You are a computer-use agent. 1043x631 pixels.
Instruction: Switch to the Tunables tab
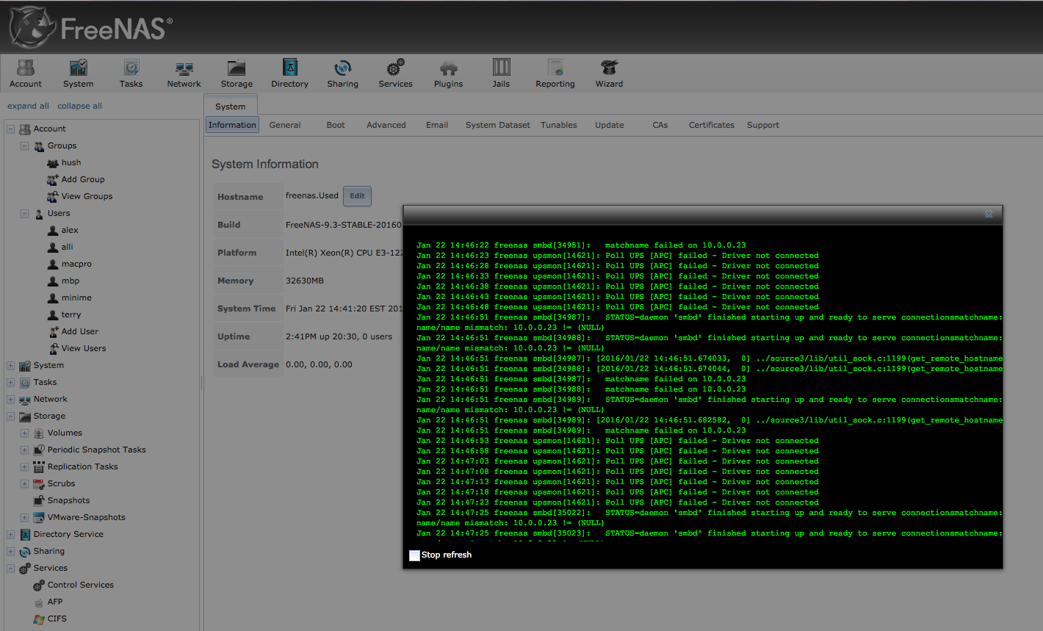pyautogui.click(x=559, y=125)
